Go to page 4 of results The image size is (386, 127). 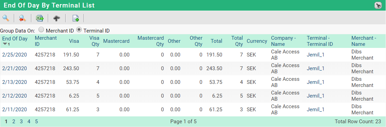29,122
